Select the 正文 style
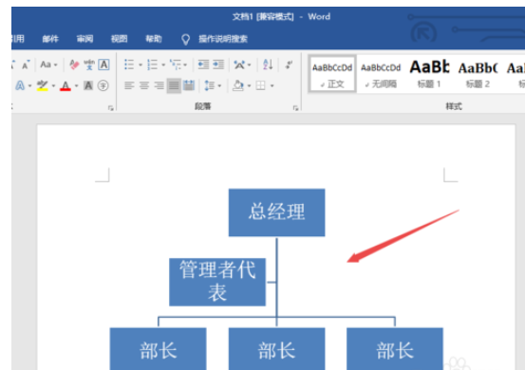Image resolution: width=525 pixels, height=370 pixels. pyautogui.click(x=332, y=74)
